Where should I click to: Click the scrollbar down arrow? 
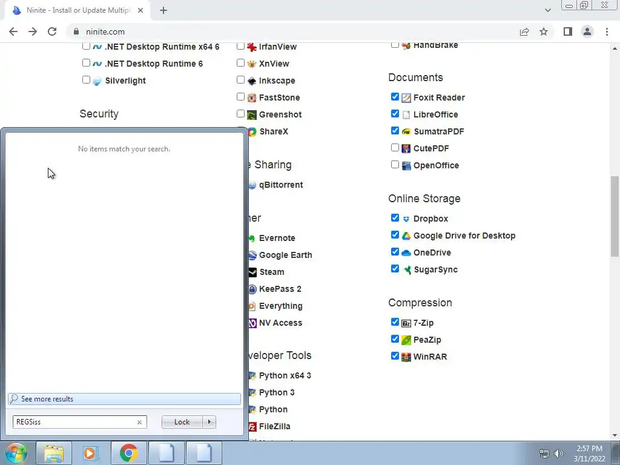click(x=615, y=436)
